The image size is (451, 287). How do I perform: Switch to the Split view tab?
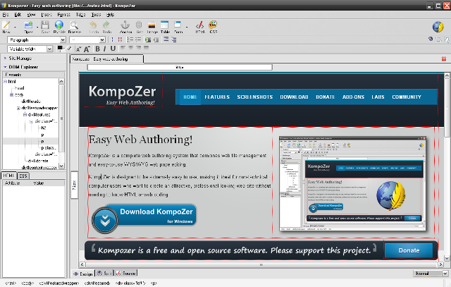(104, 273)
